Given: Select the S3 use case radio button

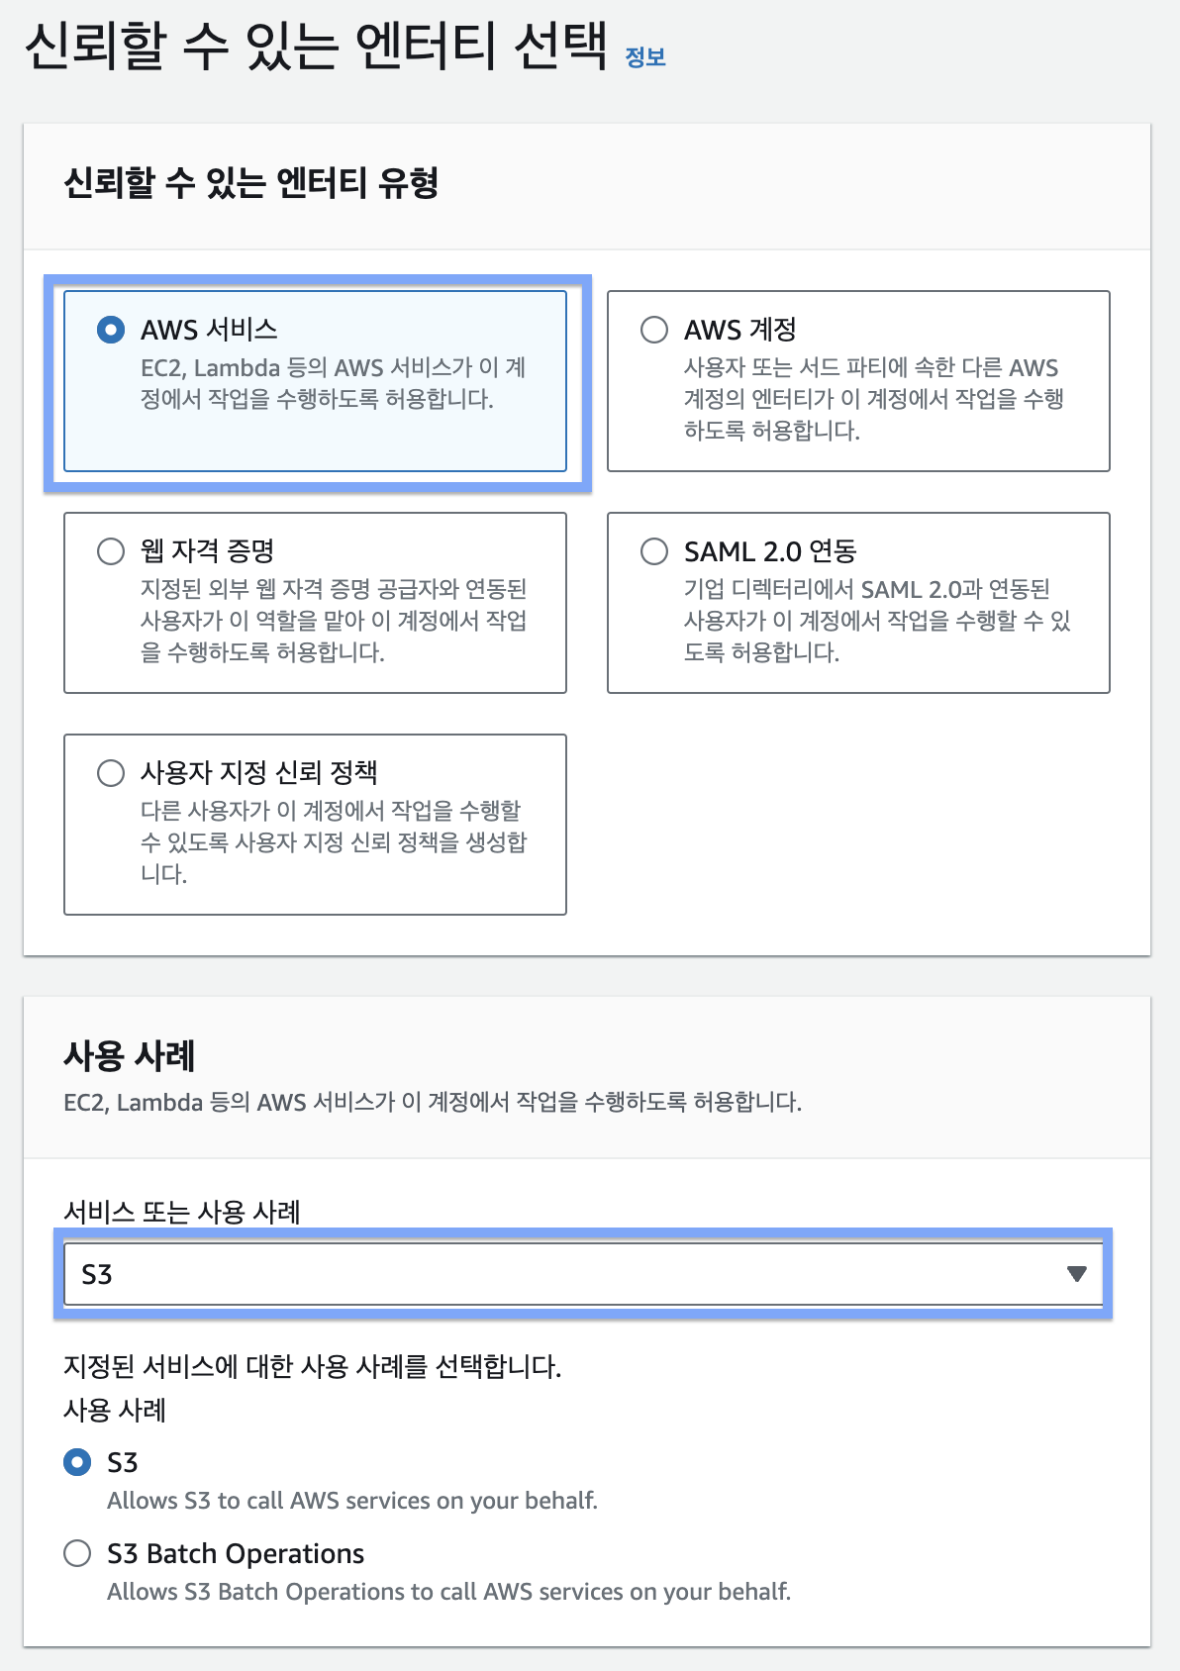Looking at the screenshot, I should [77, 1462].
